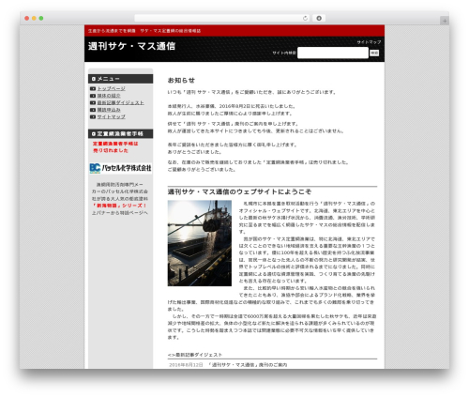Submit the search with the 検索 button

[374, 53]
